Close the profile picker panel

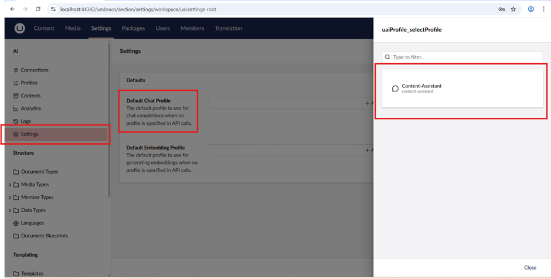[530, 267]
